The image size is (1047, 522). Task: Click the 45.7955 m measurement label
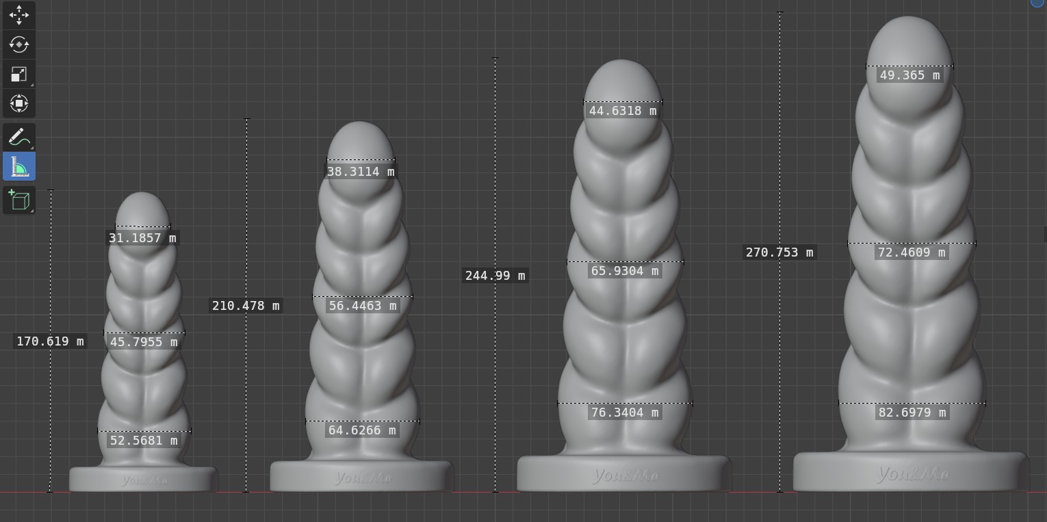pos(144,342)
